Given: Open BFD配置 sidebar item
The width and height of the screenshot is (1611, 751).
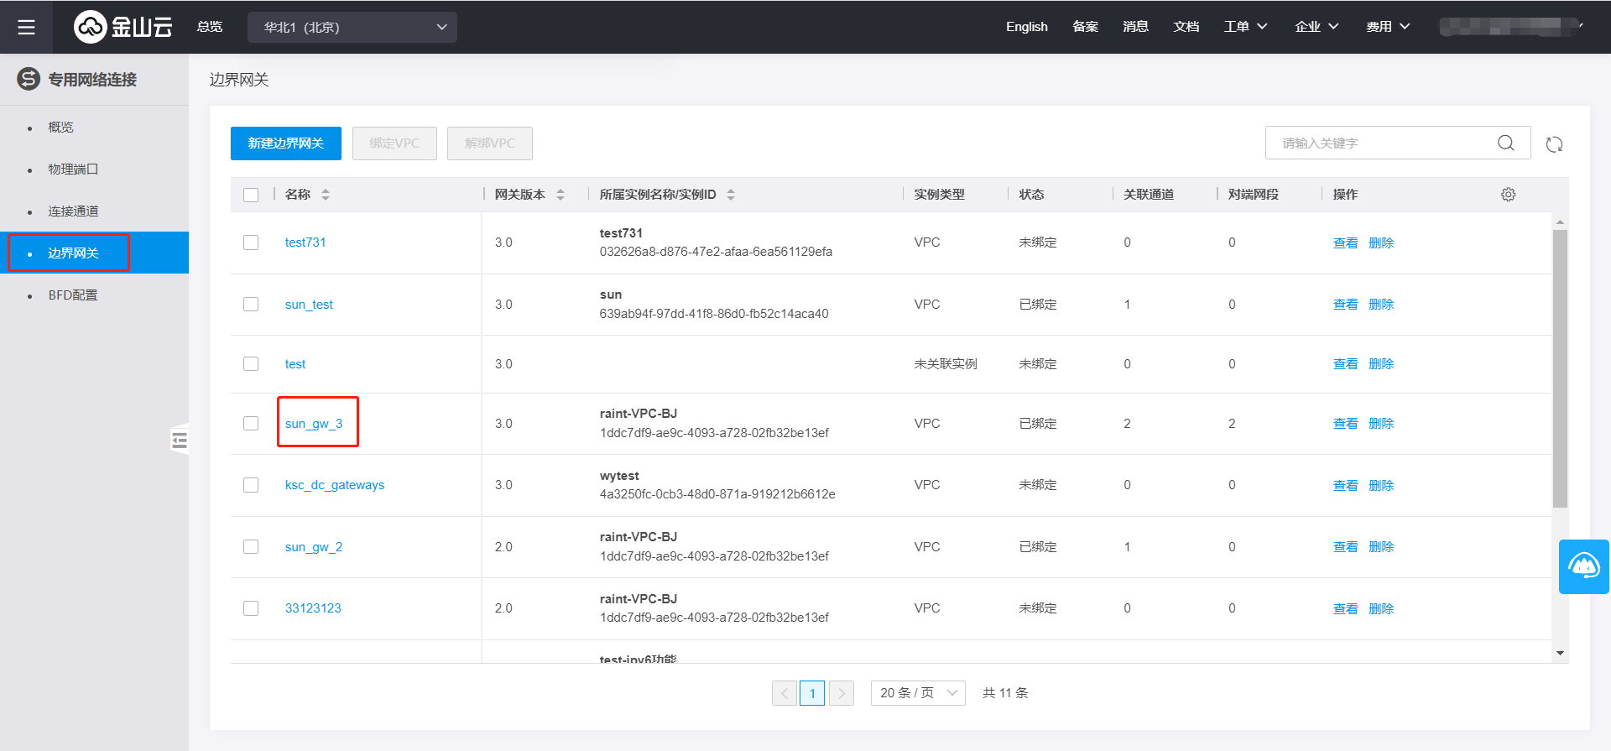Looking at the screenshot, I should [73, 295].
